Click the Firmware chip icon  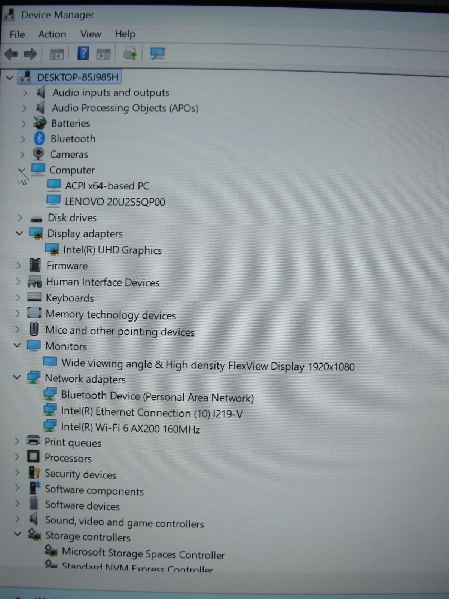click(x=35, y=265)
